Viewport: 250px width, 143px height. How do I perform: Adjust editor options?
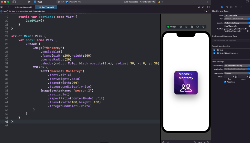[203, 7]
